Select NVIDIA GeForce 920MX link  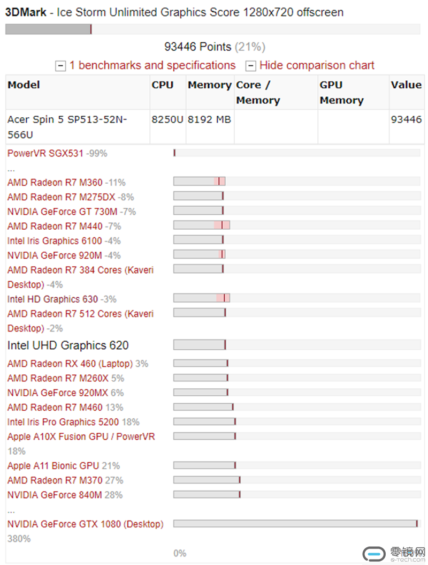coord(58,393)
